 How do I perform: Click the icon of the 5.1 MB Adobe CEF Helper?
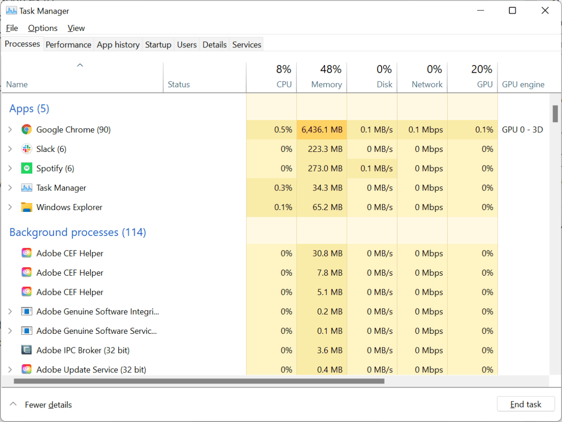[27, 292]
